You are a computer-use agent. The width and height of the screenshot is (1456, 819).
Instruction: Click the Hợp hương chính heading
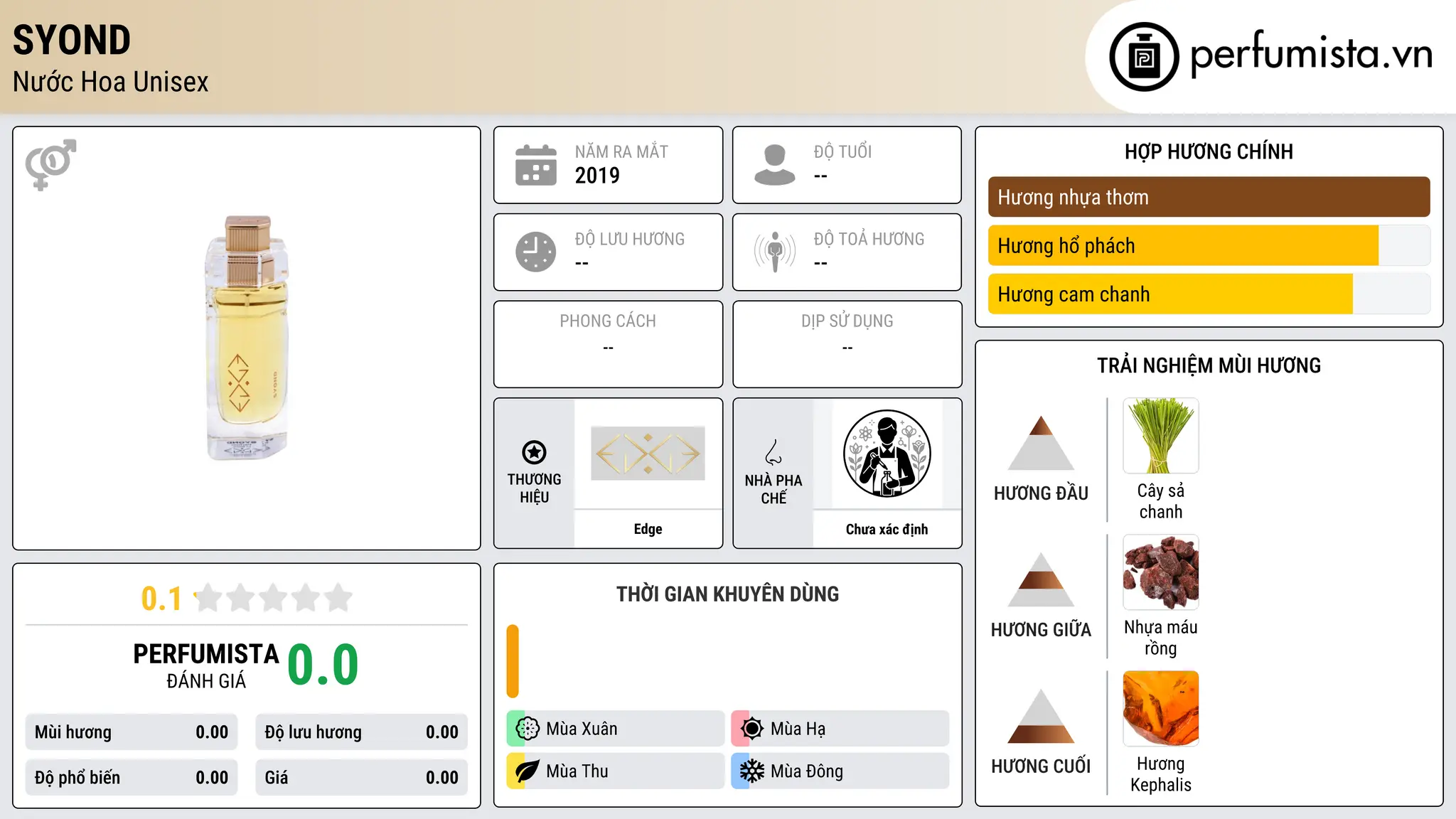1209,151
